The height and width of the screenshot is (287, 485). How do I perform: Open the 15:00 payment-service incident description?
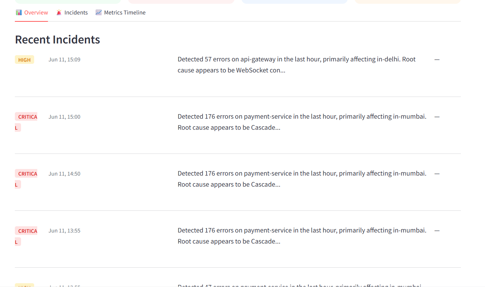(302, 122)
